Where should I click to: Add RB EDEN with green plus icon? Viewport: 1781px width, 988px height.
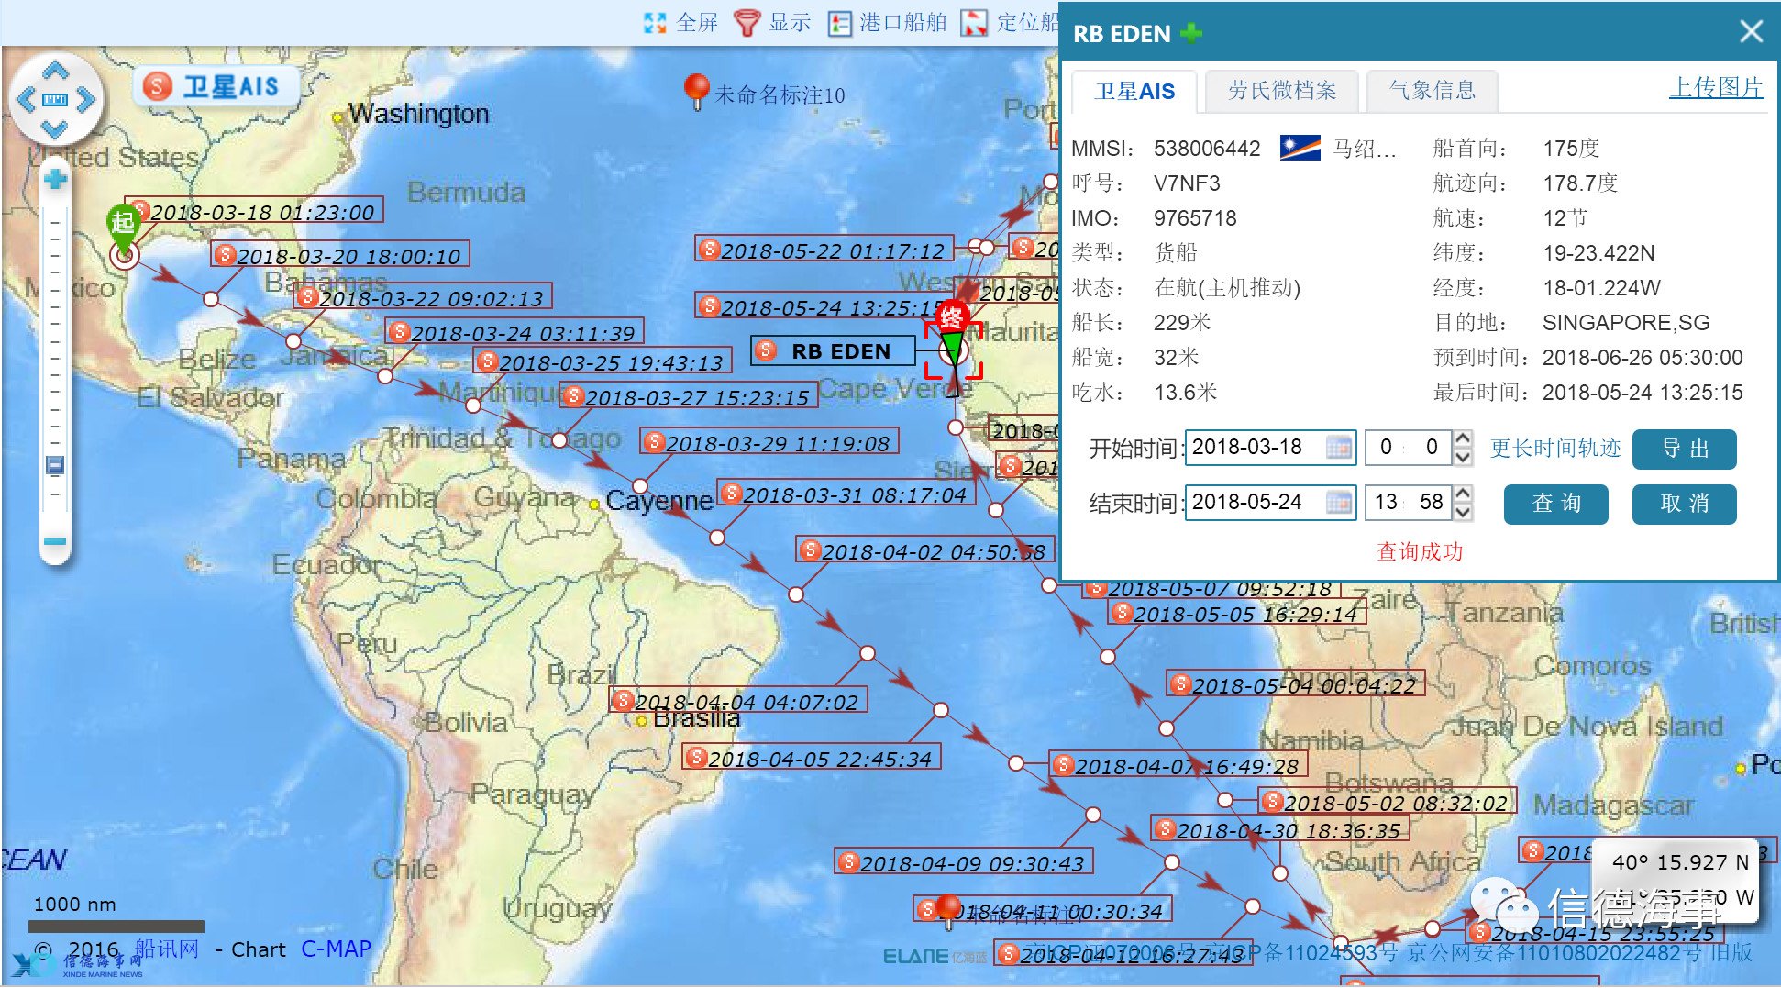[x=1191, y=33]
